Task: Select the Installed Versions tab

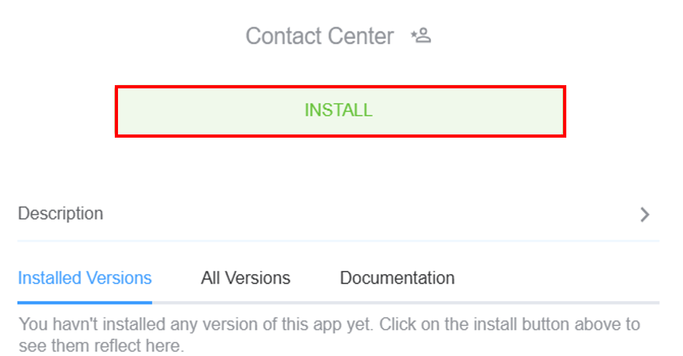Action: (85, 278)
